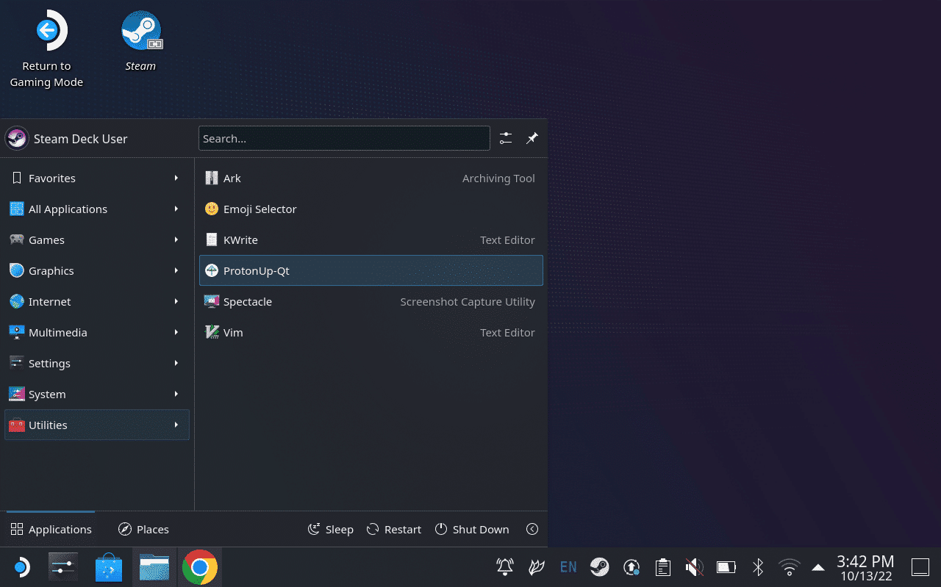Open the Multimedia category

[x=96, y=333]
